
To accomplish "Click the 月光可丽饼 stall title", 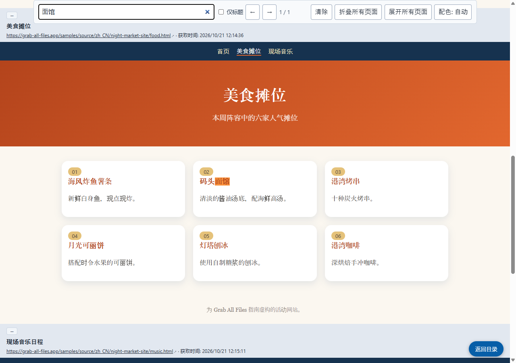I will click(x=86, y=246).
